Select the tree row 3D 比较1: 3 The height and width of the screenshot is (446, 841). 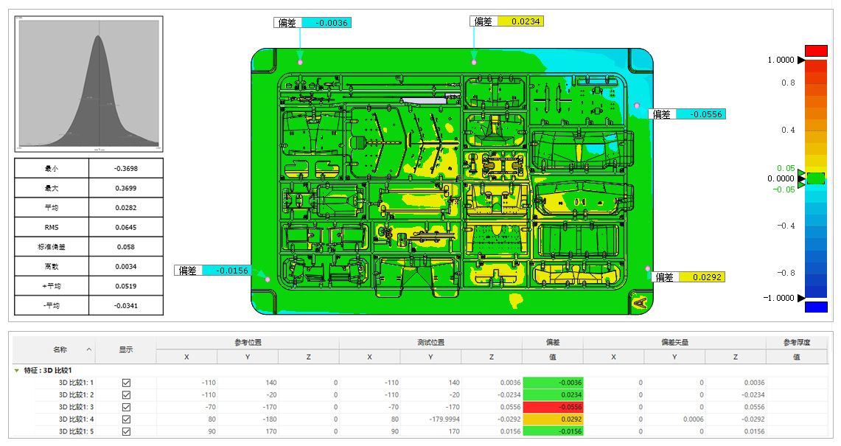click(76, 407)
